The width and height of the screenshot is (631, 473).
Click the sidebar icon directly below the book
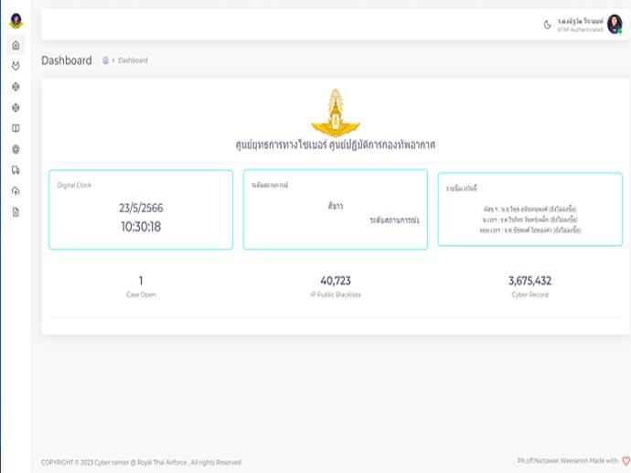pyautogui.click(x=16, y=149)
